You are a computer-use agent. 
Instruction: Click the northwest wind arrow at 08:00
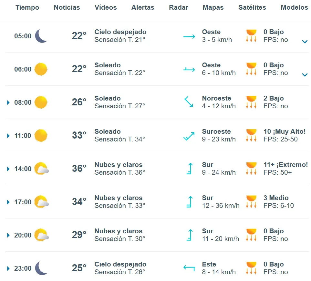189,102
